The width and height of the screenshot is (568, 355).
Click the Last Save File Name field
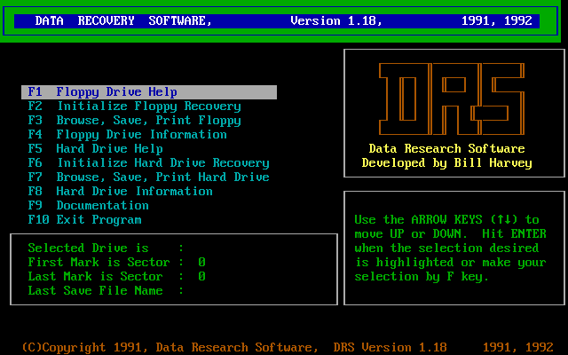(x=182, y=291)
